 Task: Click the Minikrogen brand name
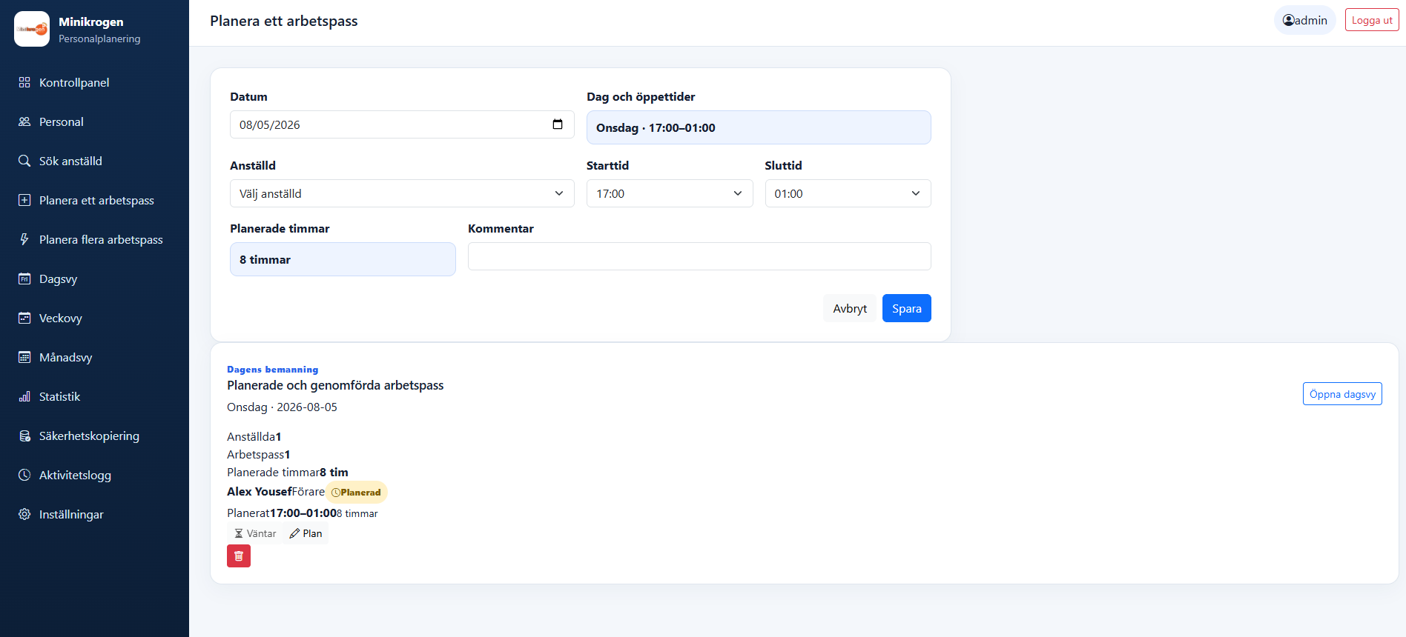coord(91,22)
